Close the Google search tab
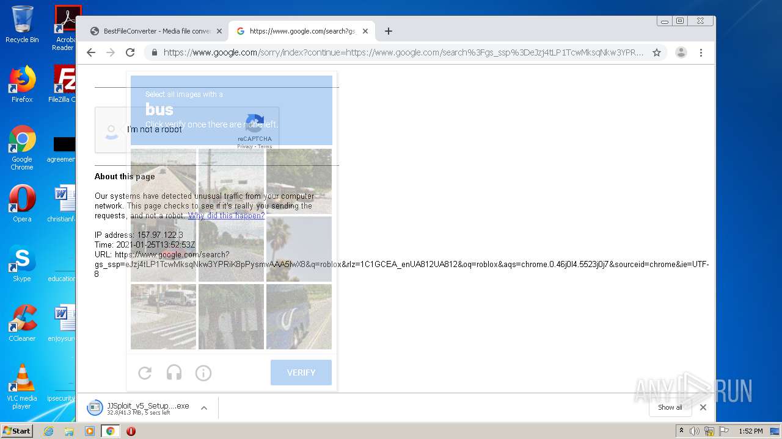 pos(365,31)
